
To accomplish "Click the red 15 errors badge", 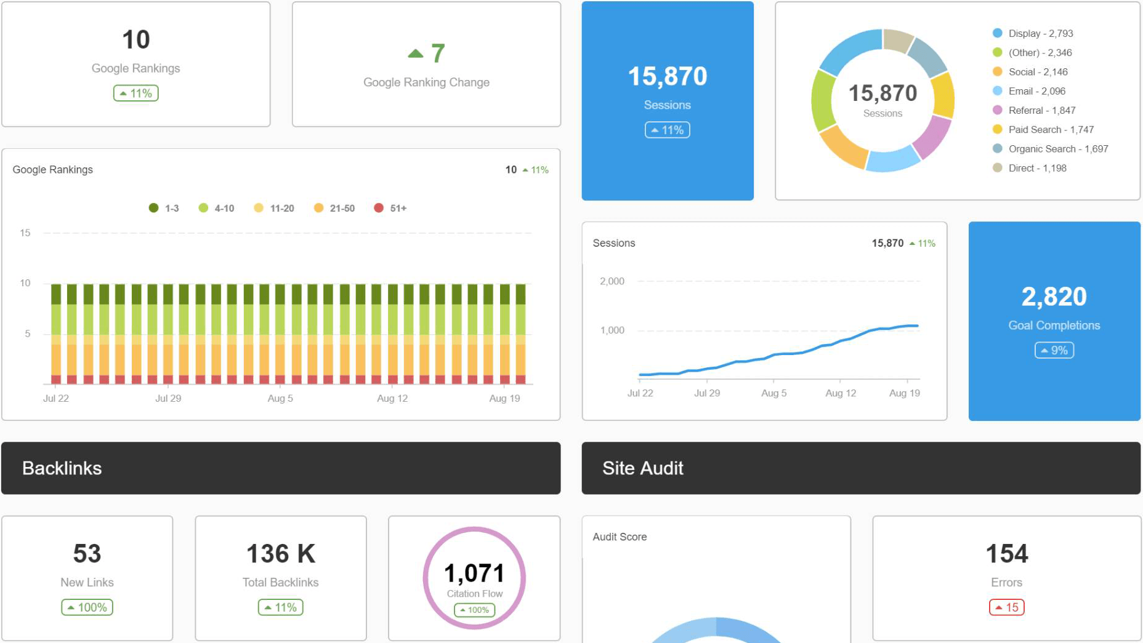I will pyautogui.click(x=1006, y=607).
